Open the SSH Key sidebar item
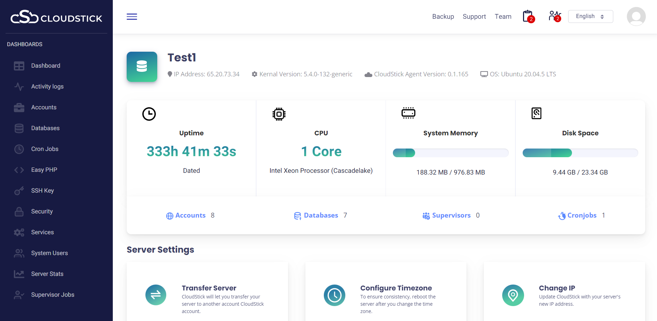 (x=42, y=191)
